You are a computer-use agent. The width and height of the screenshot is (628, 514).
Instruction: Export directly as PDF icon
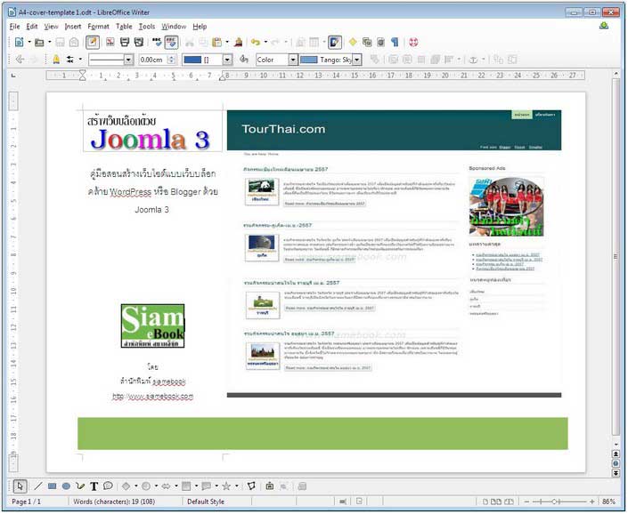click(110, 42)
